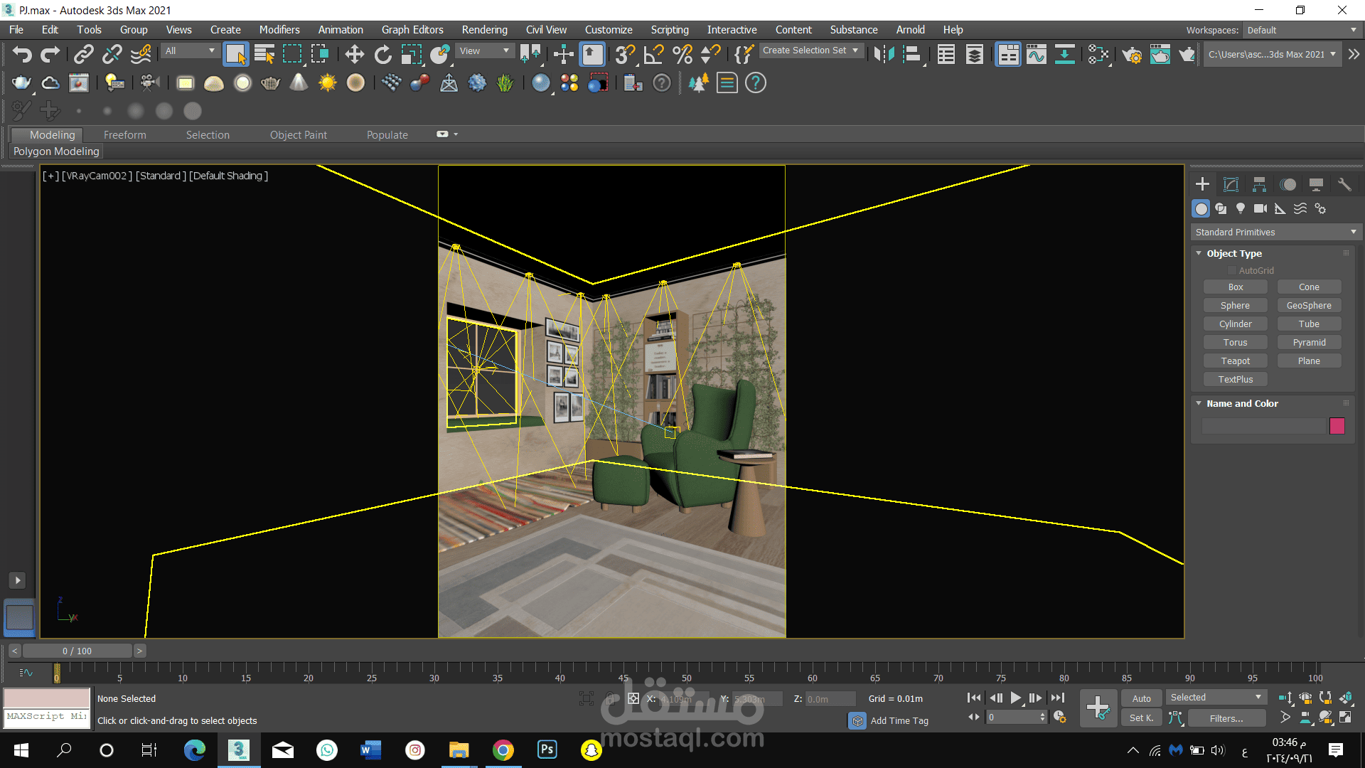This screenshot has width=1365, height=768.
Task: Open the Rendering menu
Action: pyautogui.click(x=484, y=30)
